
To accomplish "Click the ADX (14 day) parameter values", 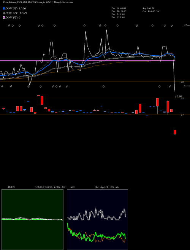I will (x=107, y=187).
